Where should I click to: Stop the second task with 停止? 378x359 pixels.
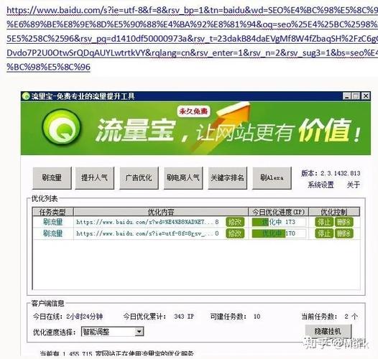(324, 233)
